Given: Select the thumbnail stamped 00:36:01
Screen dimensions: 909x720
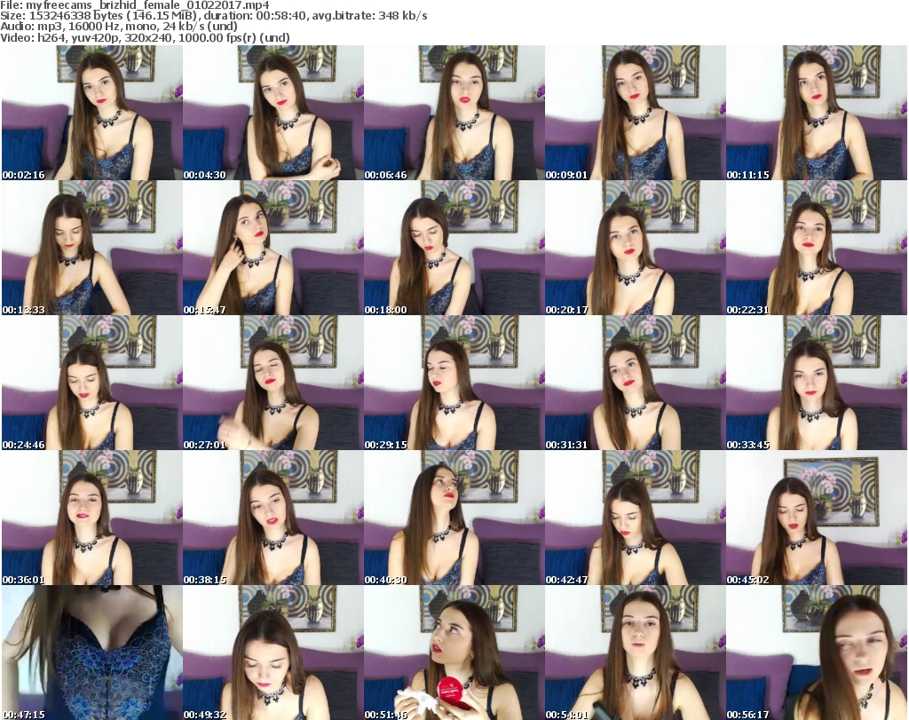Looking at the screenshot, I should coord(91,518).
